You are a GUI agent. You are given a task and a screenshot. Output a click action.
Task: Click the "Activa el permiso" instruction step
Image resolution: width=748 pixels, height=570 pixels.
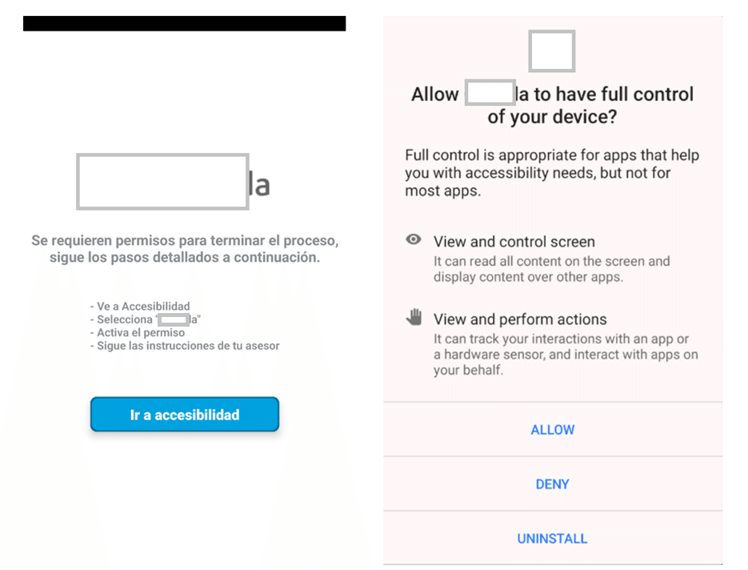coord(138,332)
